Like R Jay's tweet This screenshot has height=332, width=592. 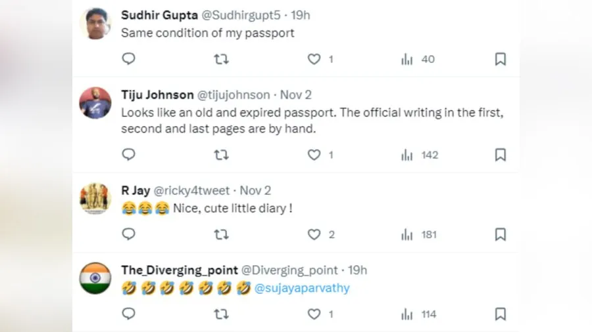pyautogui.click(x=314, y=234)
